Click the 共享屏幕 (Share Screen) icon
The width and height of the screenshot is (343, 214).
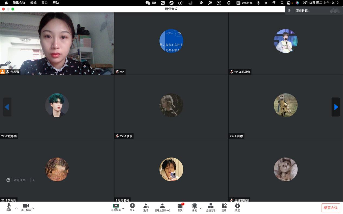[116, 206]
